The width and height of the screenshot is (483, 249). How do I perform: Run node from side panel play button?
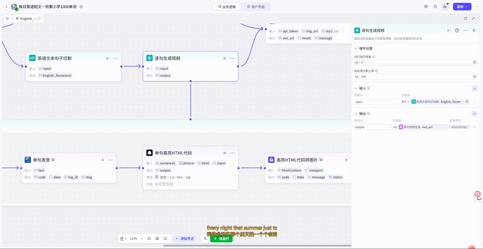[449, 30]
